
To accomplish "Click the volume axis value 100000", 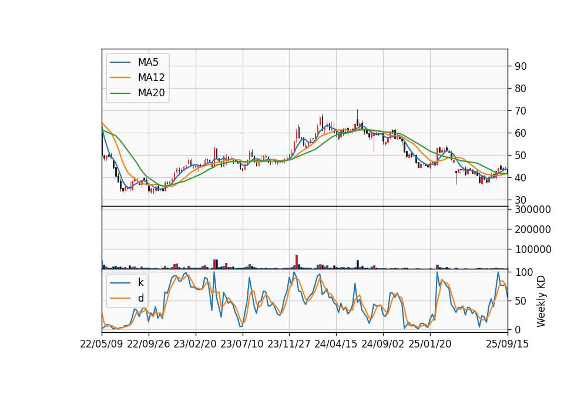I will tap(533, 249).
